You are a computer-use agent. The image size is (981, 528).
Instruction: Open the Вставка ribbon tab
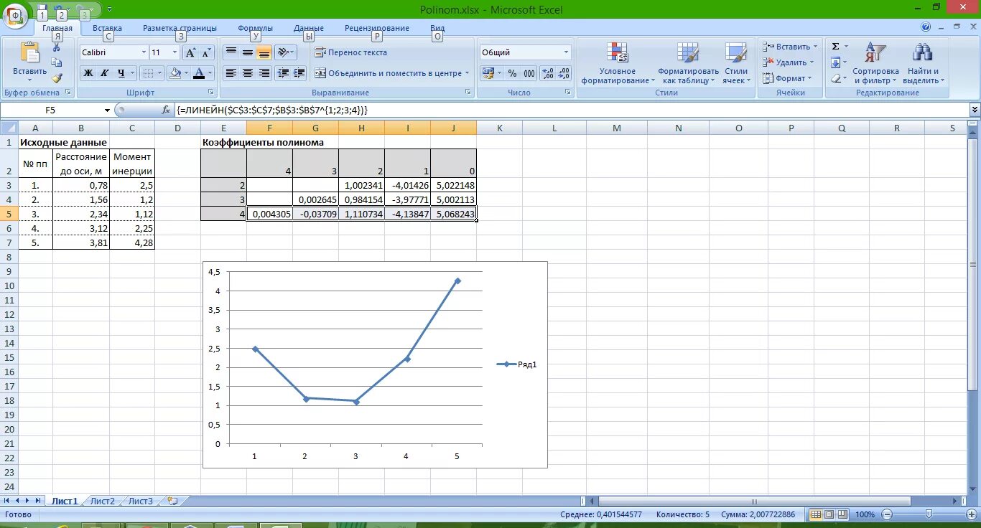point(107,28)
